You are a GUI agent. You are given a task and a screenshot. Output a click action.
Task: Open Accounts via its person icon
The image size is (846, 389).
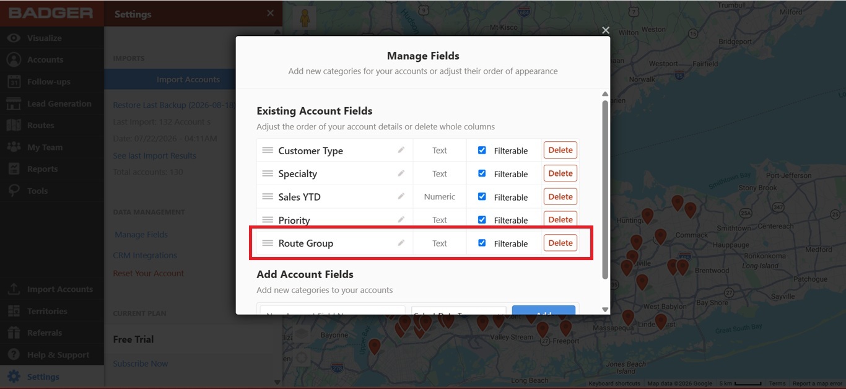pos(14,59)
